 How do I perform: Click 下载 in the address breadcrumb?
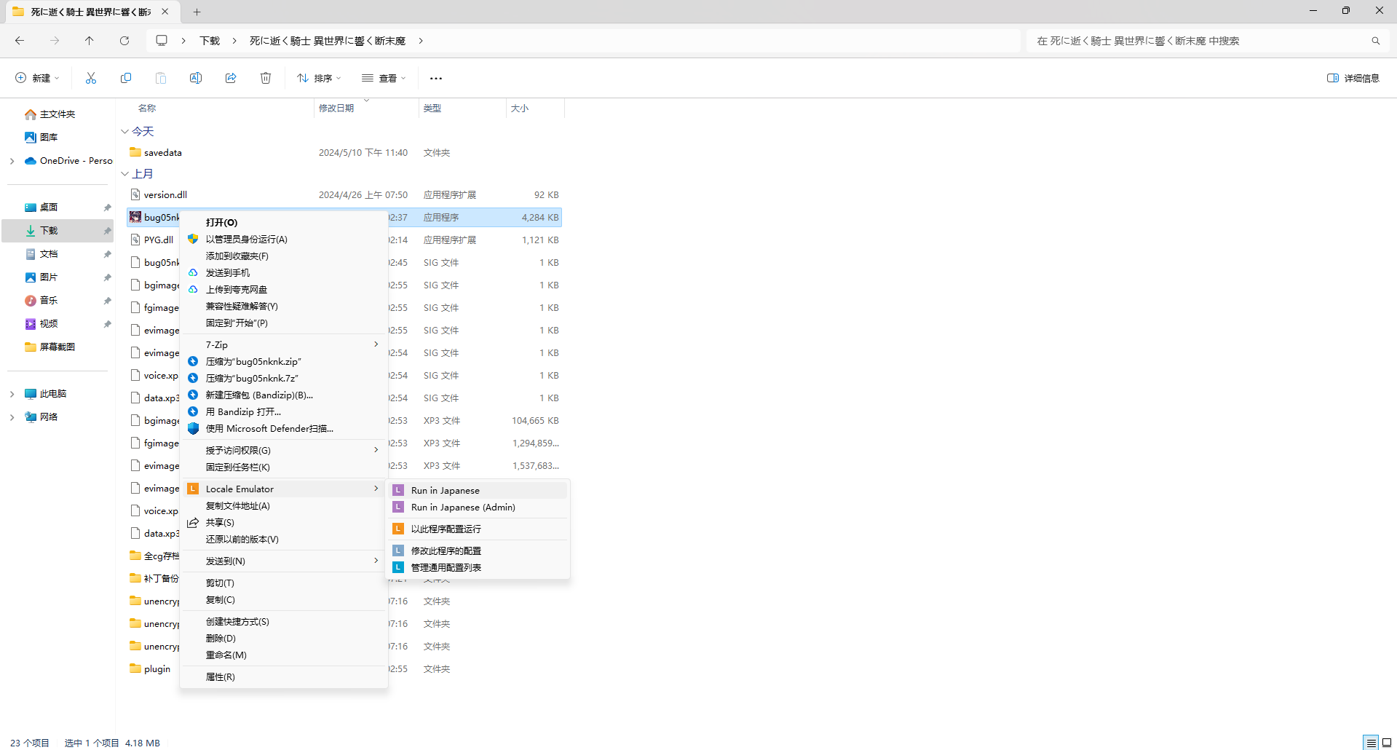coord(210,41)
